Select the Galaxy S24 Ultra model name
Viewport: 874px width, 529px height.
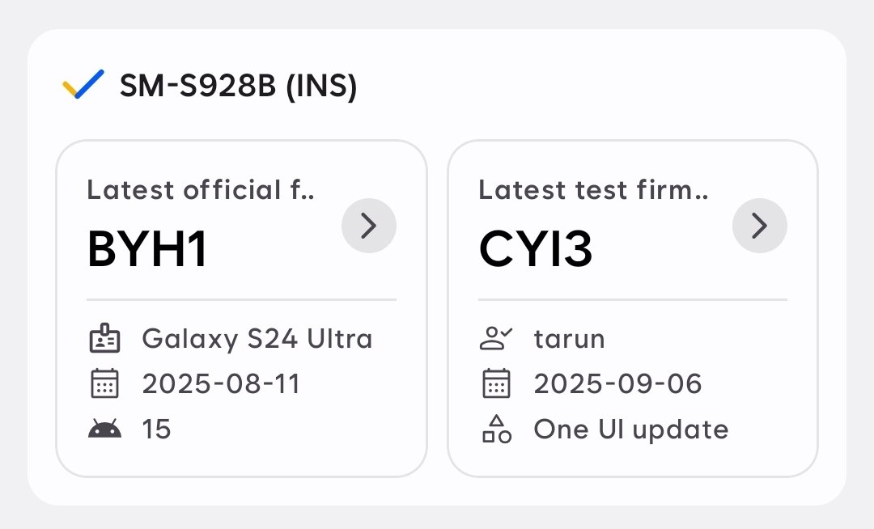pyautogui.click(x=257, y=339)
